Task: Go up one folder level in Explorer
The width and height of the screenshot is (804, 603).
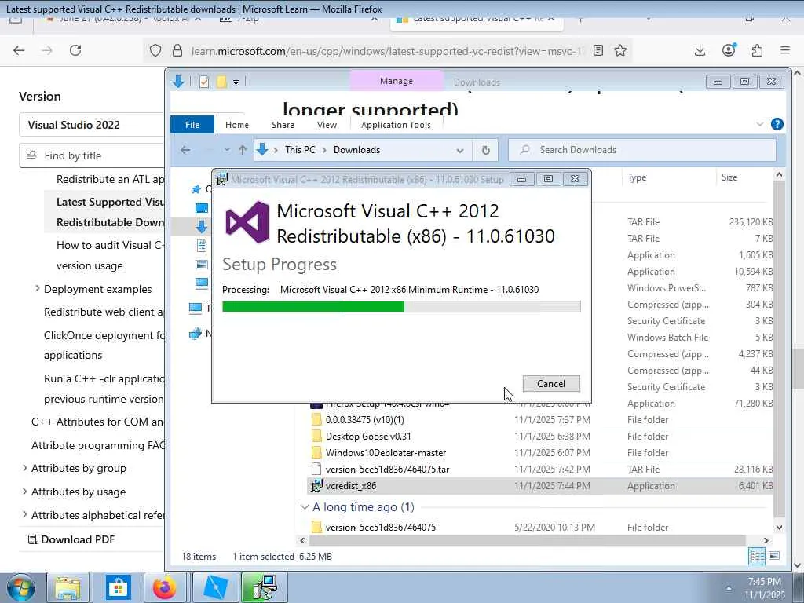Action: click(x=243, y=150)
